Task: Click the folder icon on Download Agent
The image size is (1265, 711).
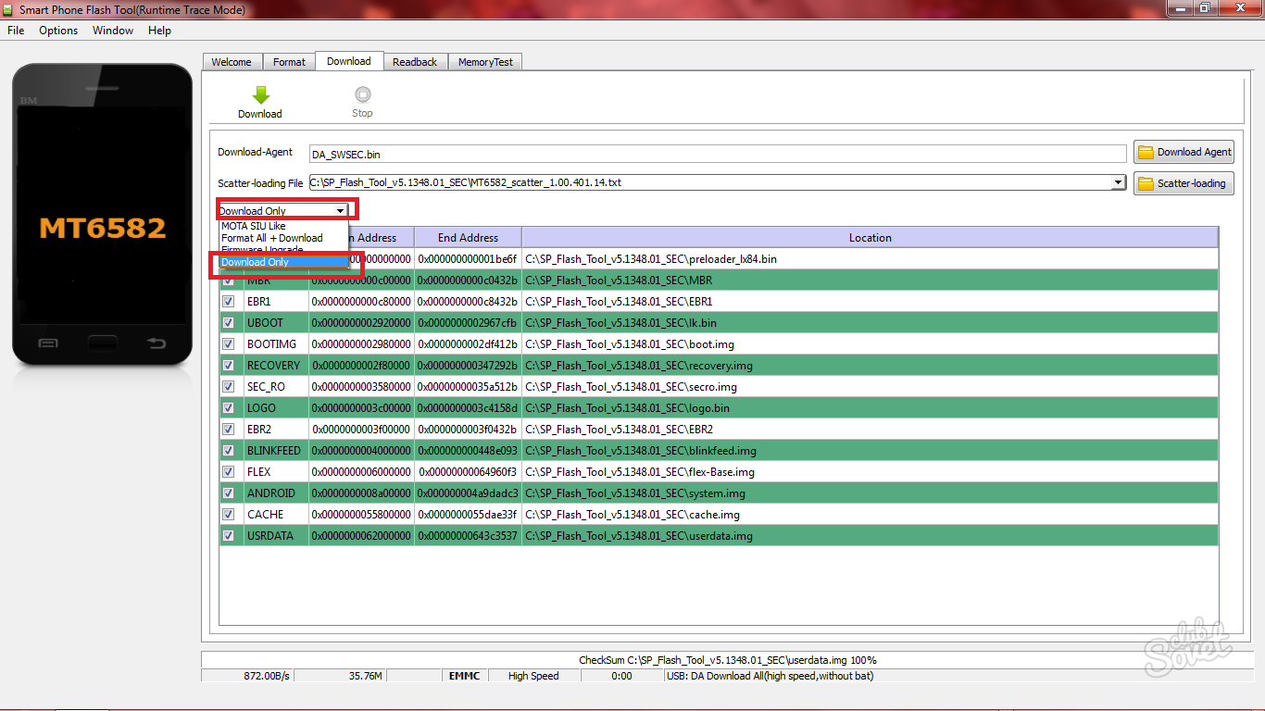Action: pos(1146,152)
